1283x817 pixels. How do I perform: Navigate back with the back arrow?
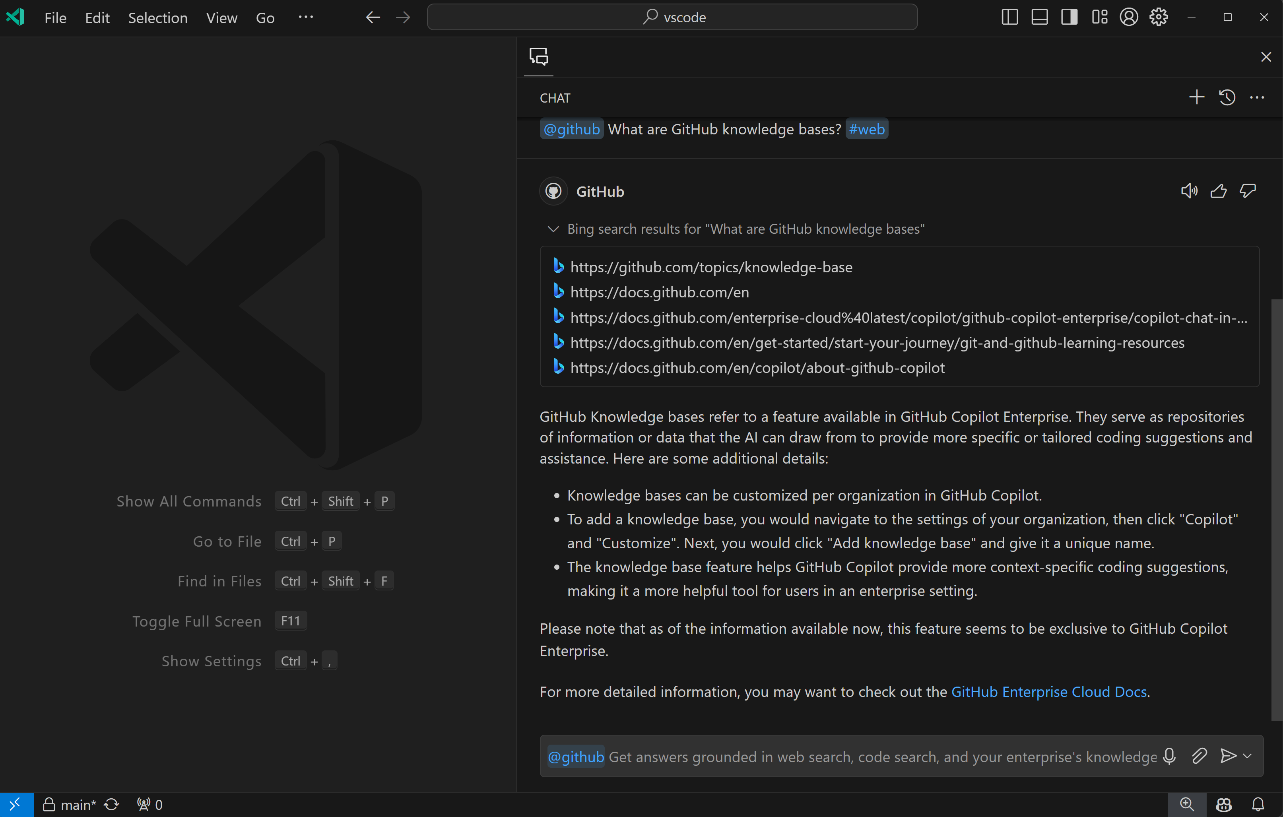pos(373,17)
